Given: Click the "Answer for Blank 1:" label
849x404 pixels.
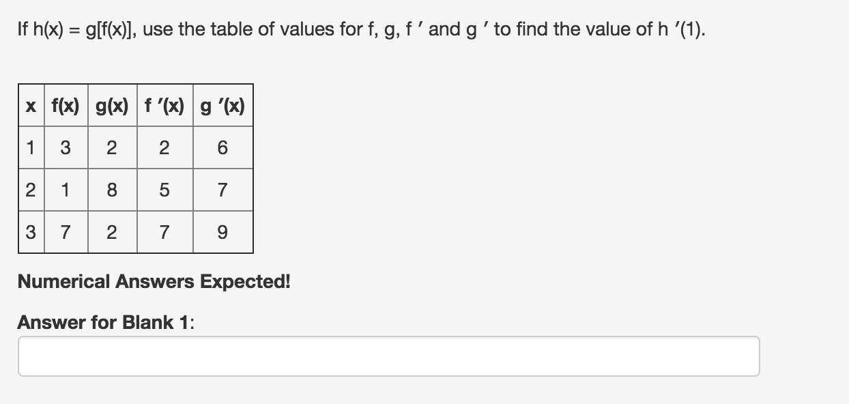Looking at the screenshot, I should click(106, 322).
